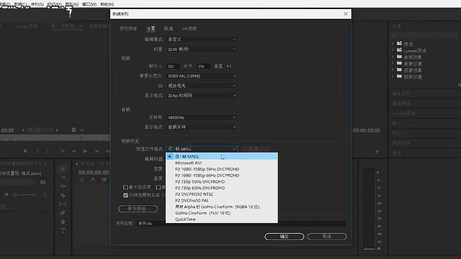Select the Track Select Forward tool
The width and height of the screenshot is (461, 259).
click(x=63, y=177)
